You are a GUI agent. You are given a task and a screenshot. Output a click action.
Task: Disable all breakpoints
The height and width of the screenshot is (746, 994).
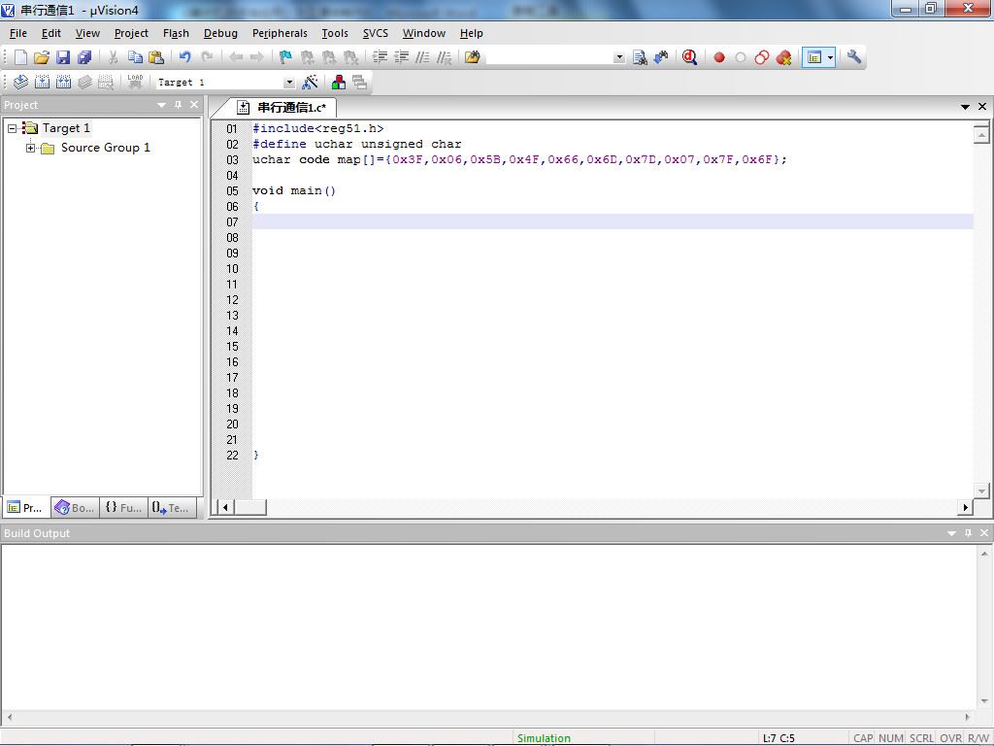[x=762, y=57]
